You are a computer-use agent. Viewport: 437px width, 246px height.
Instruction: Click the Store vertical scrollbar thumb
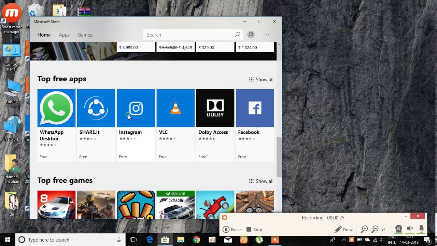[x=279, y=157]
